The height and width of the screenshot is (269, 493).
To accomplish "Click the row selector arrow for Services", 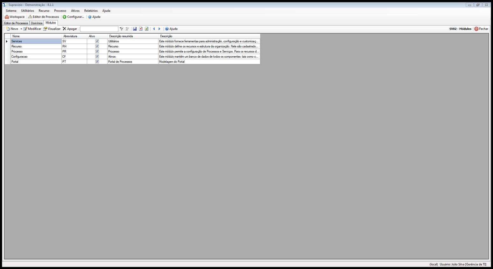I will pyautogui.click(x=7, y=41).
